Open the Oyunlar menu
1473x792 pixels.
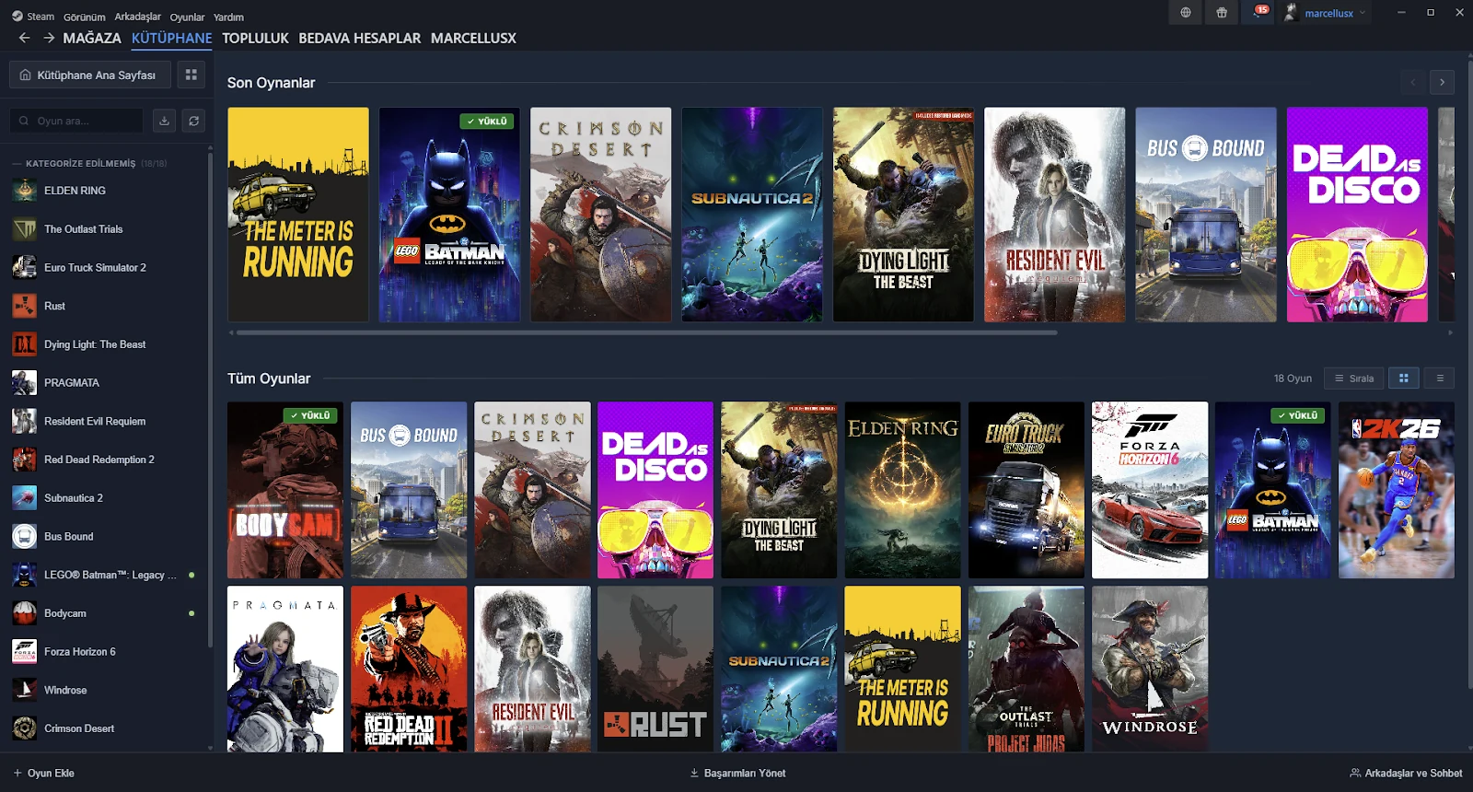tap(187, 17)
